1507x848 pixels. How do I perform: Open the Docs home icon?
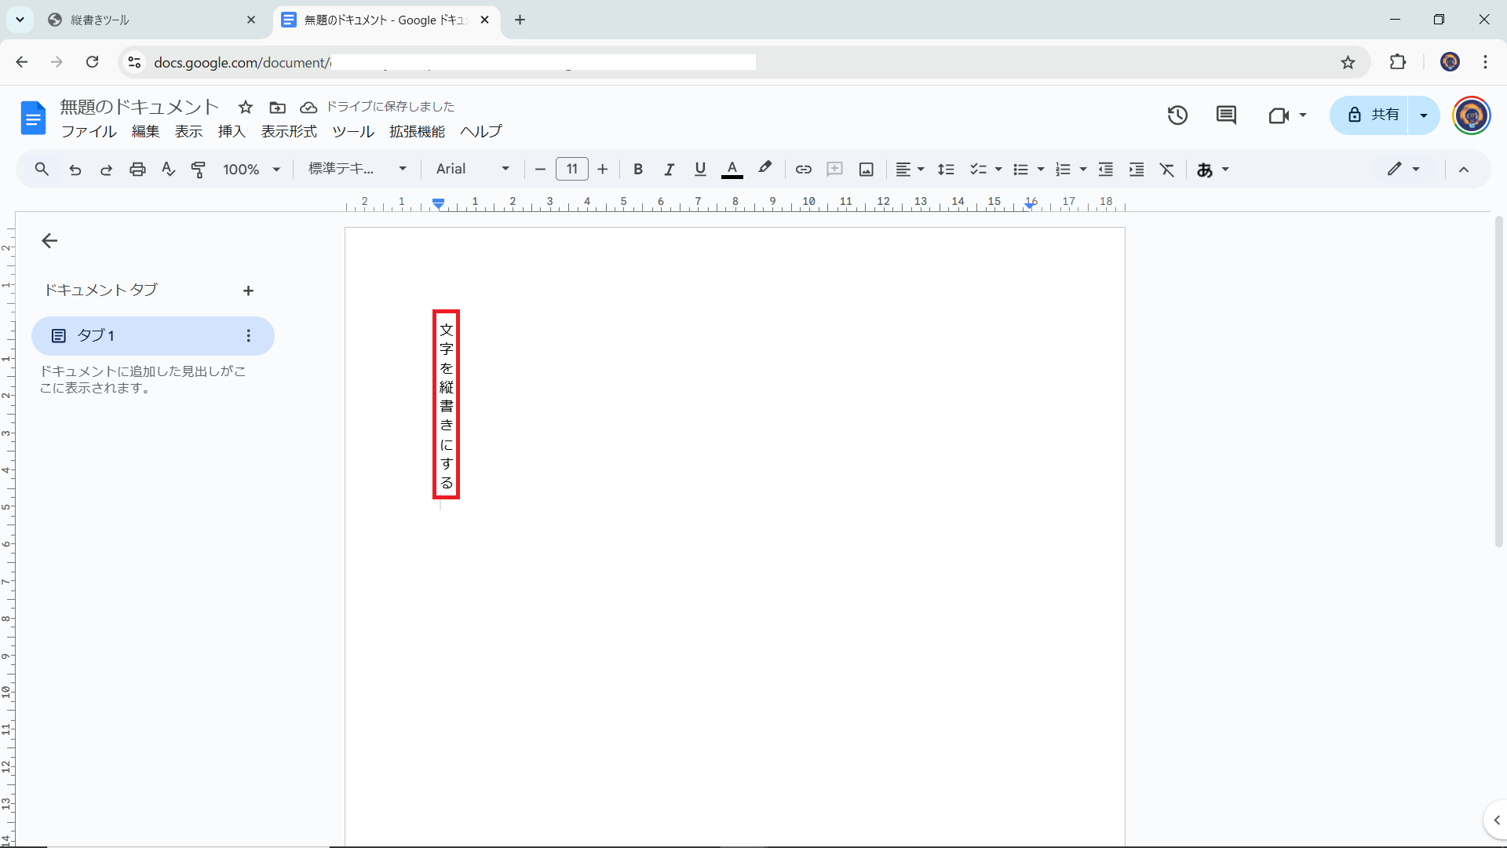(x=33, y=118)
